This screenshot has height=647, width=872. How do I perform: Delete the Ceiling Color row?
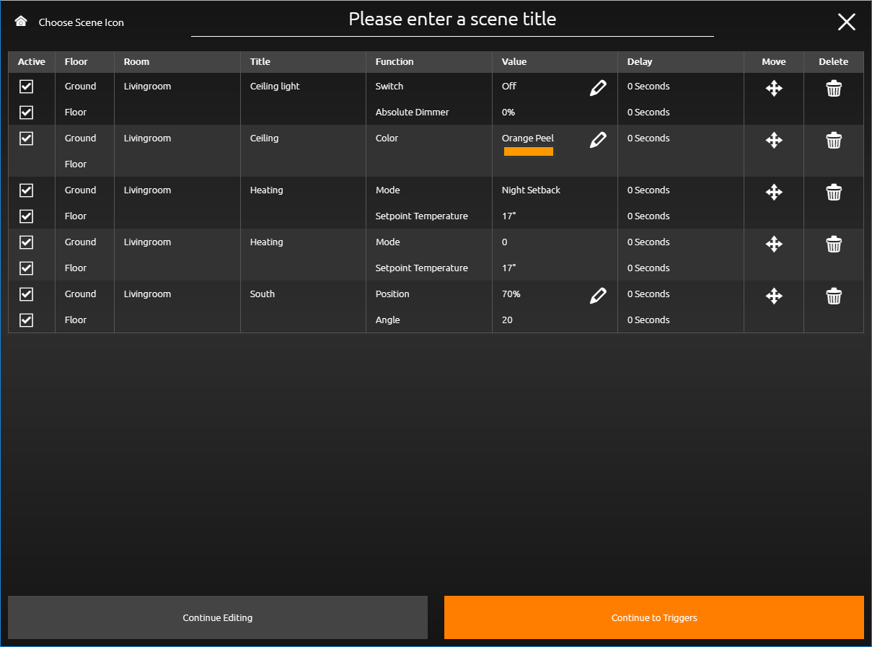pyautogui.click(x=834, y=141)
